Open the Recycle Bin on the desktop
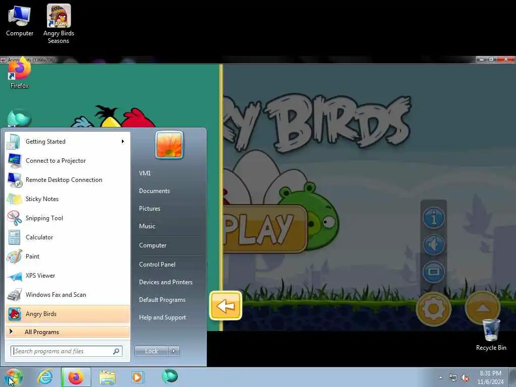Viewport: 516px width, 387px height. point(491,335)
